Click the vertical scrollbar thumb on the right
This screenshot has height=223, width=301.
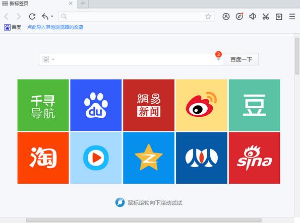tap(297, 56)
